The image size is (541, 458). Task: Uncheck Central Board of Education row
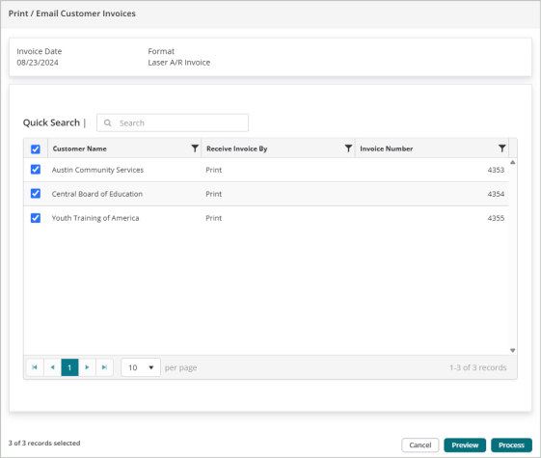click(x=36, y=194)
